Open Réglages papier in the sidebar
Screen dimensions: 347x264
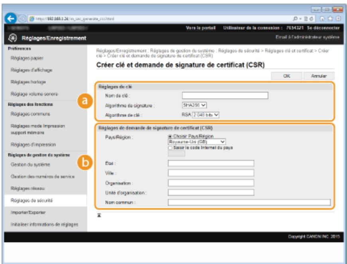[x=27, y=58]
